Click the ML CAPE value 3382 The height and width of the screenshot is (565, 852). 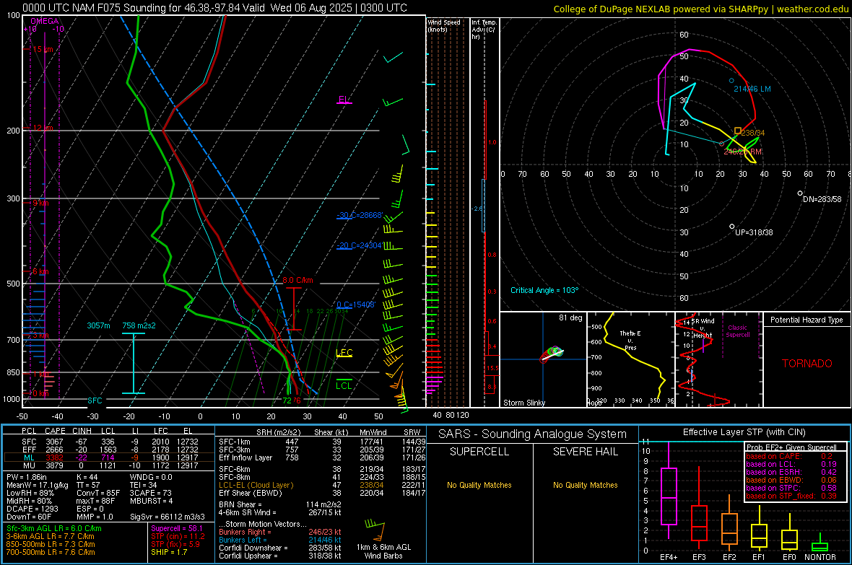click(x=54, y=457)
